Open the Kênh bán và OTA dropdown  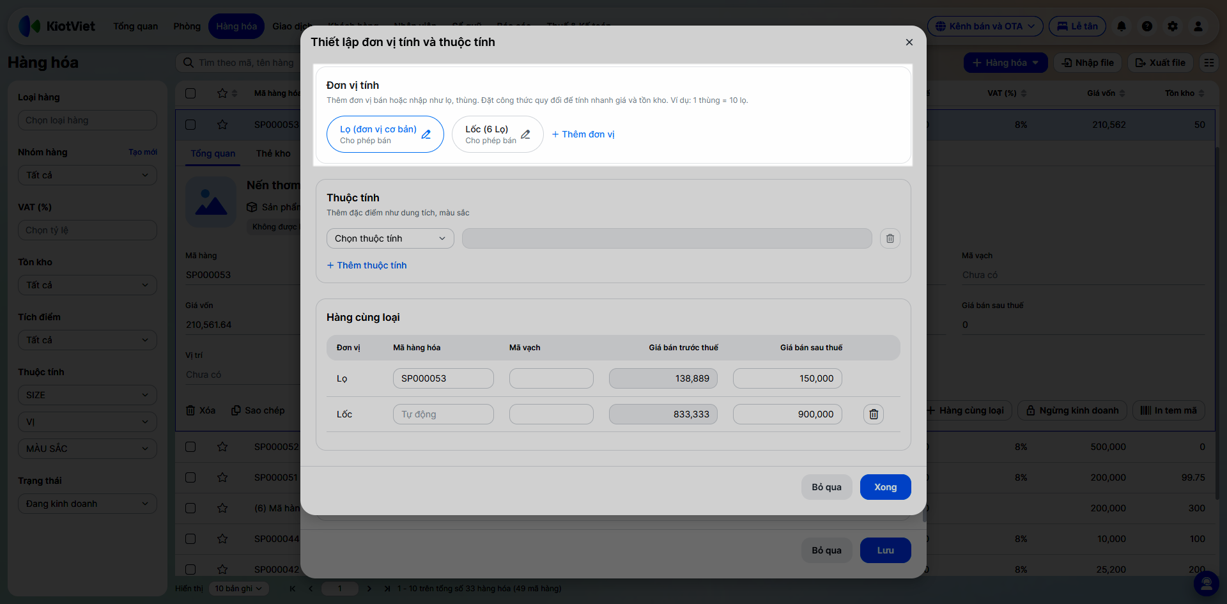tap(985, 26)
